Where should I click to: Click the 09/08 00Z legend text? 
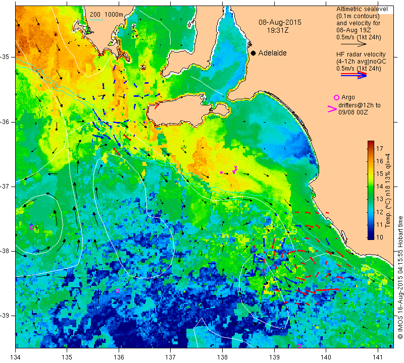353,112
